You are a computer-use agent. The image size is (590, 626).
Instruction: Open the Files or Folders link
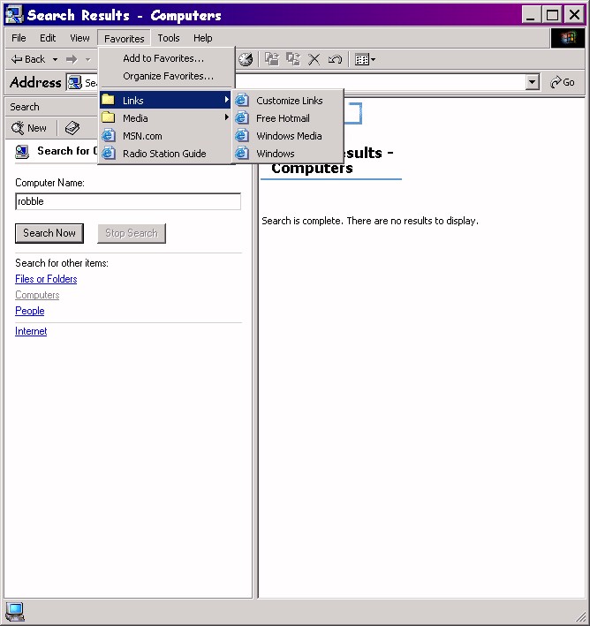click(46, 279)
